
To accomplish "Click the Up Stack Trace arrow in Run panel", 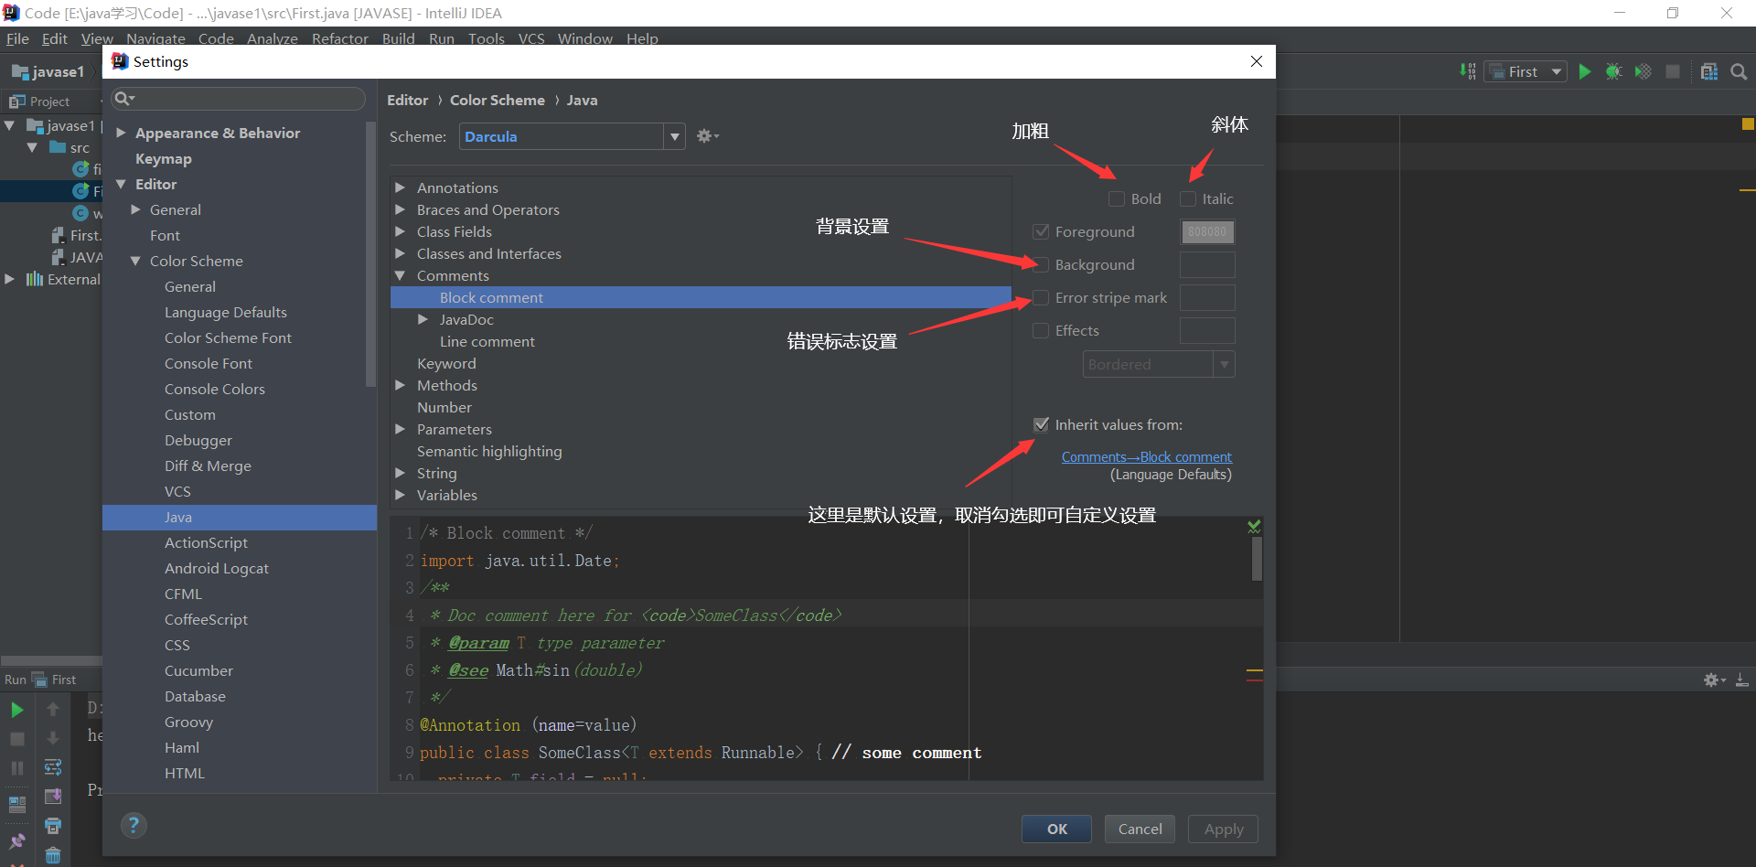I will (x=53, y=710).
